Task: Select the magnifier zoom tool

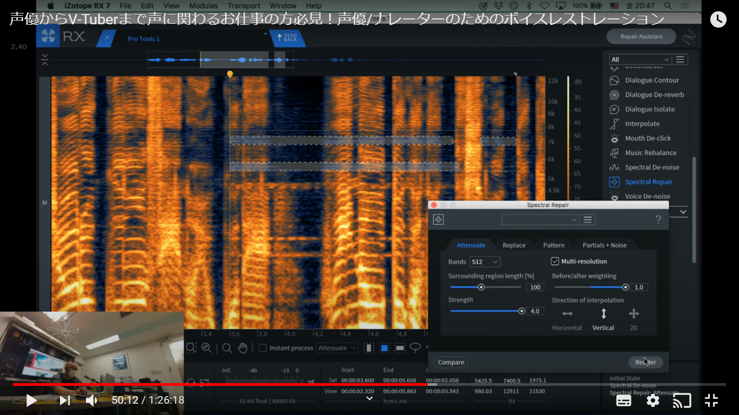Action: 227,348
